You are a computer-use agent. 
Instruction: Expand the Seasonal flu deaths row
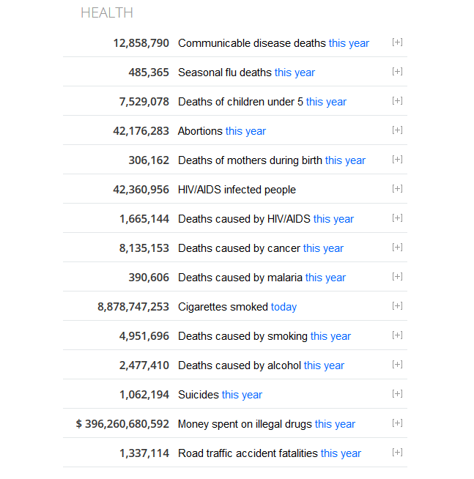pyautogui.click(x=397, y=72)
